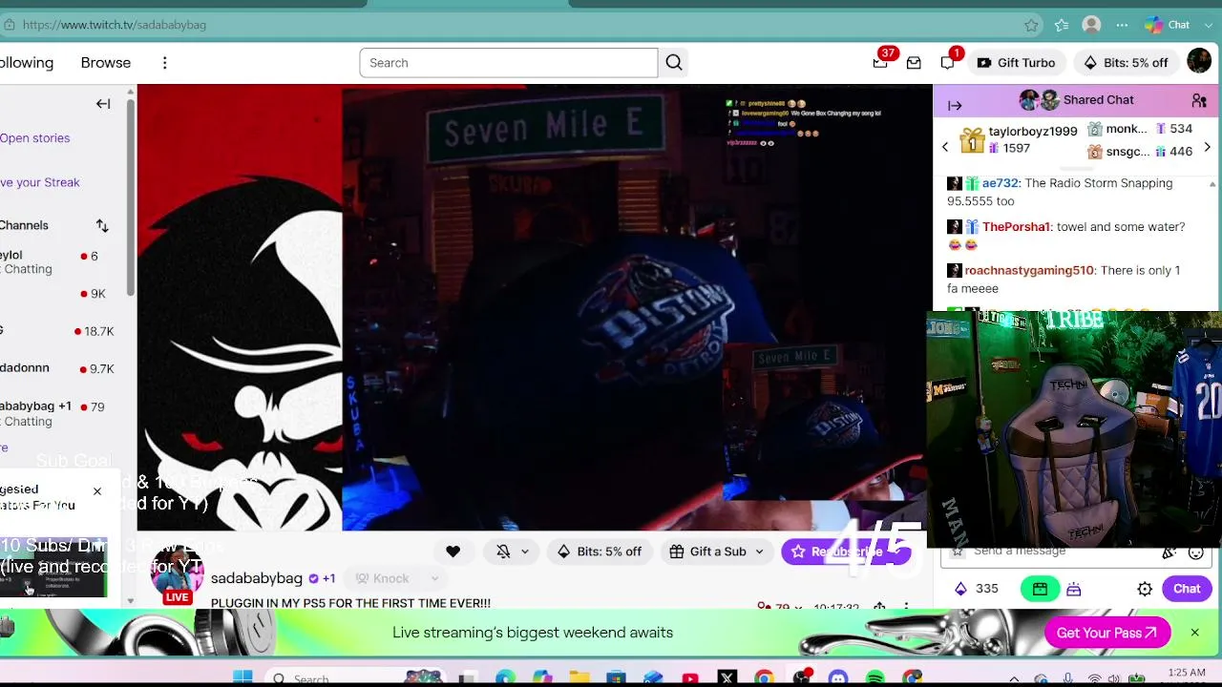Open whispers speech bubble icon
The width and height of the screenshot is (1222, 687).
(947, 63)
